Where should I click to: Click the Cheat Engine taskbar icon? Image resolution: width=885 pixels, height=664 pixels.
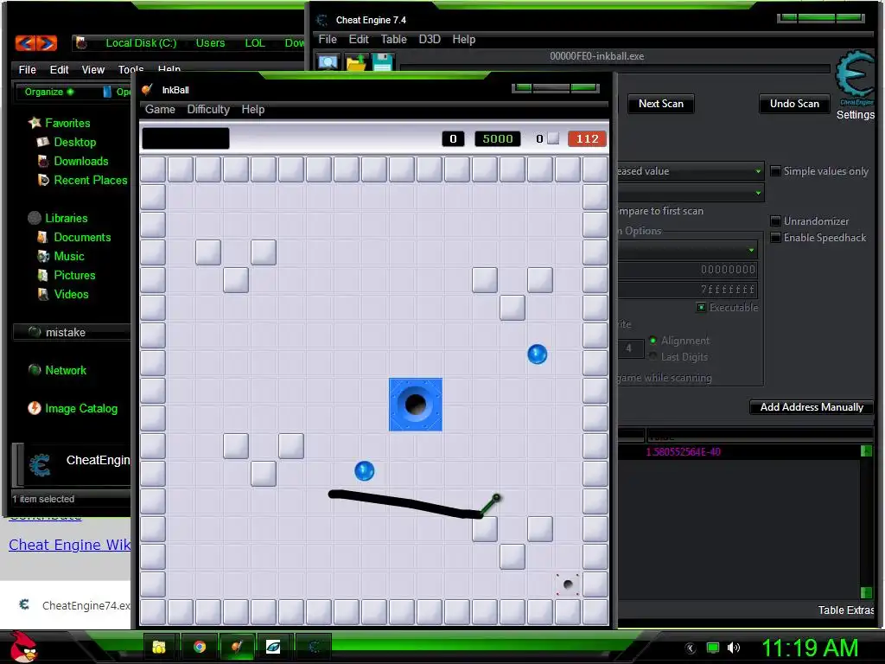(315, 647)
